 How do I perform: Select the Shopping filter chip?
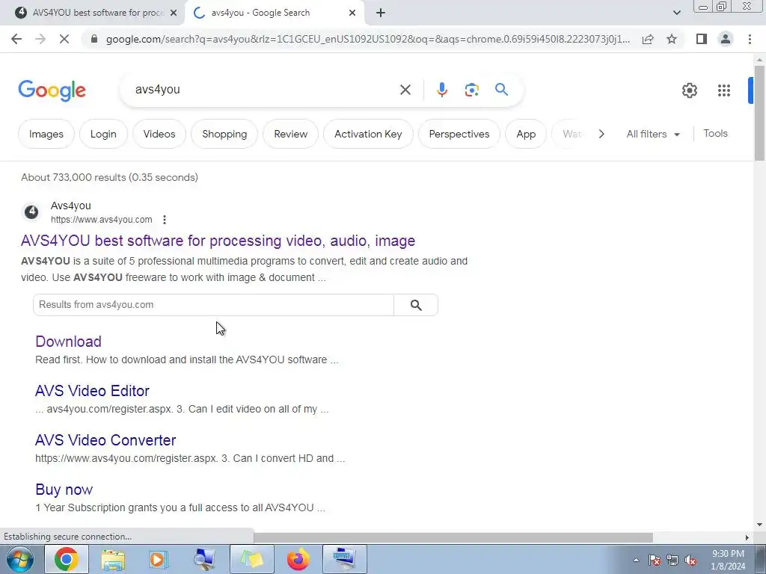224,134
